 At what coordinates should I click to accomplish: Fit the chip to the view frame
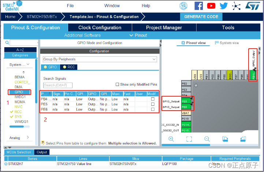(189, 139)
